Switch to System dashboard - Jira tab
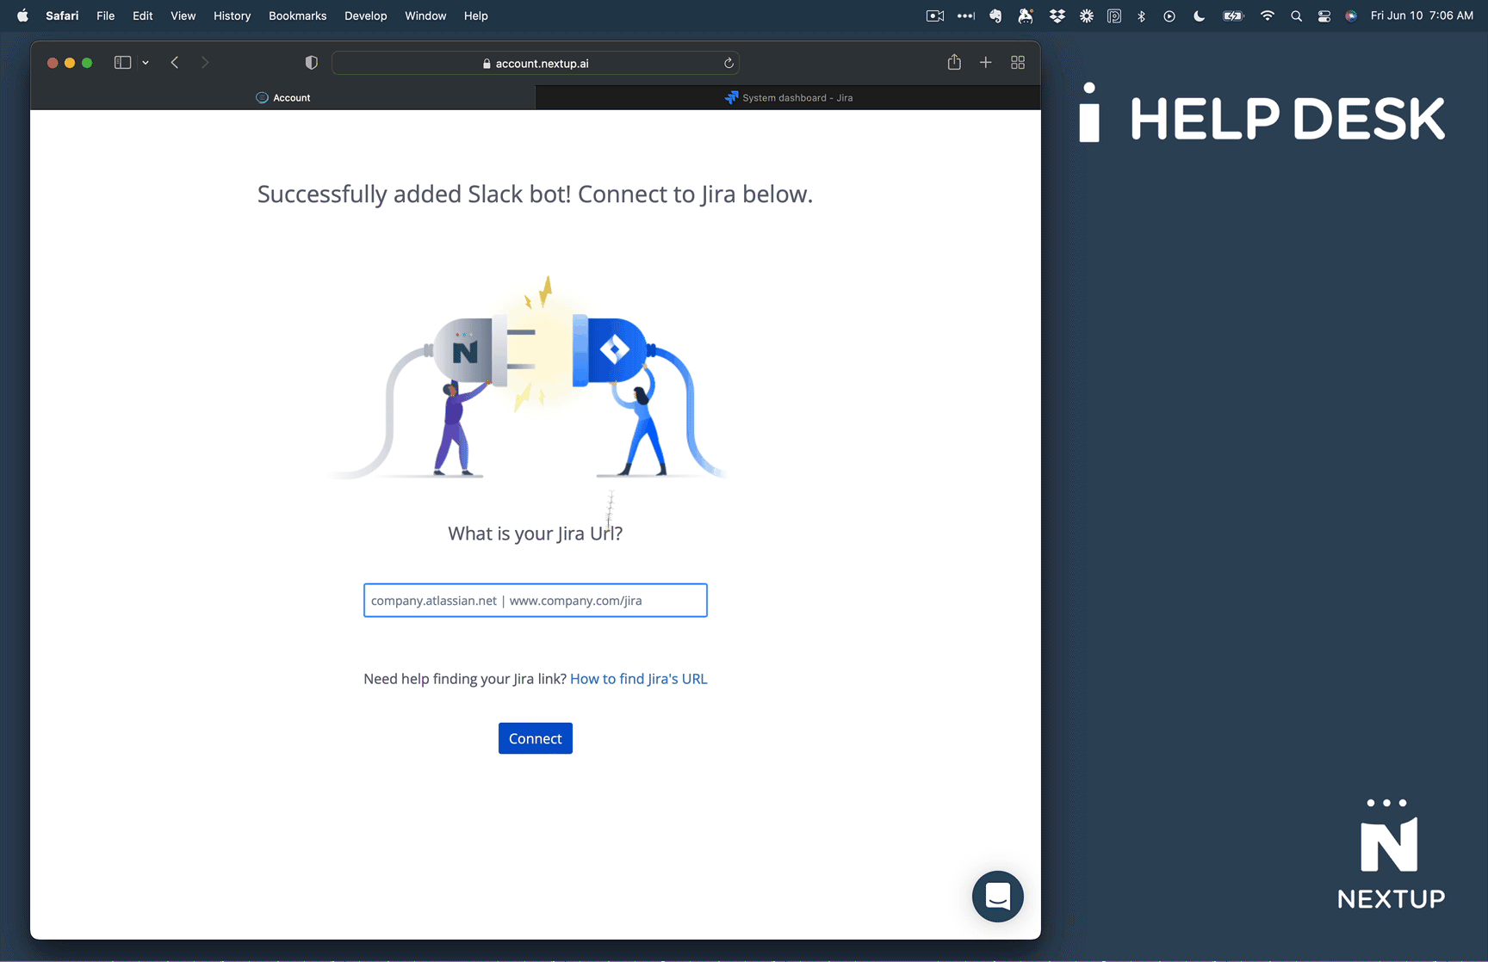Screen dimensions: 1488x962 788,97
